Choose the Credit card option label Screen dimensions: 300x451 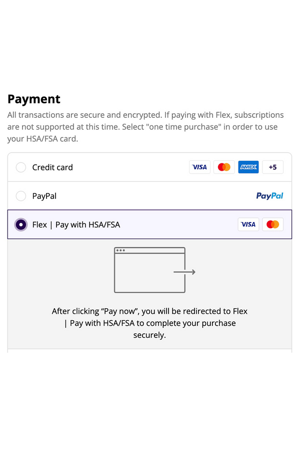(x=52, y=167)
